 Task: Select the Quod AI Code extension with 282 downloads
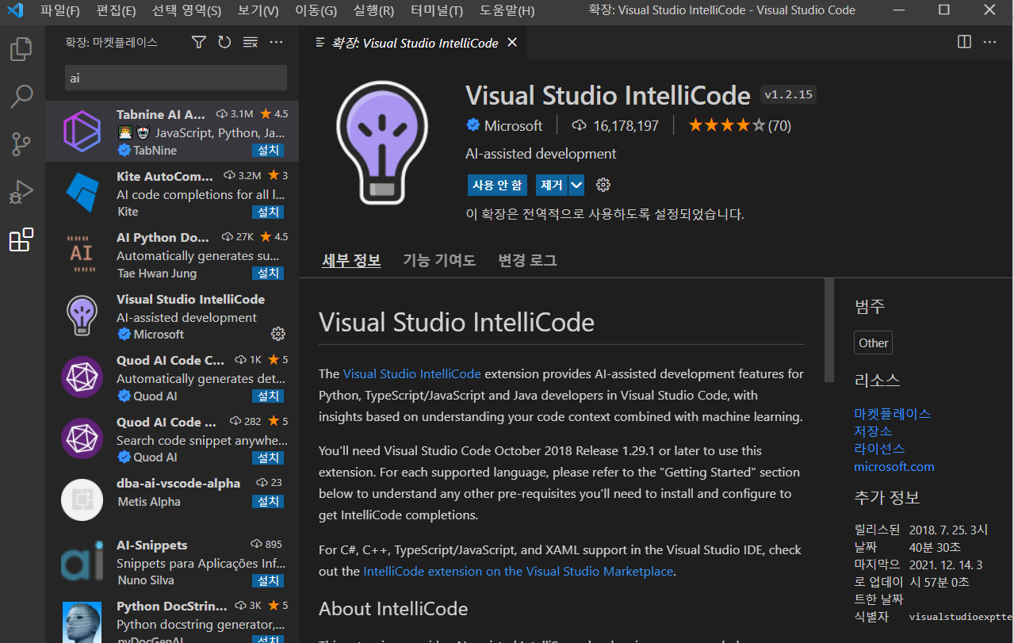pos(172,439)
